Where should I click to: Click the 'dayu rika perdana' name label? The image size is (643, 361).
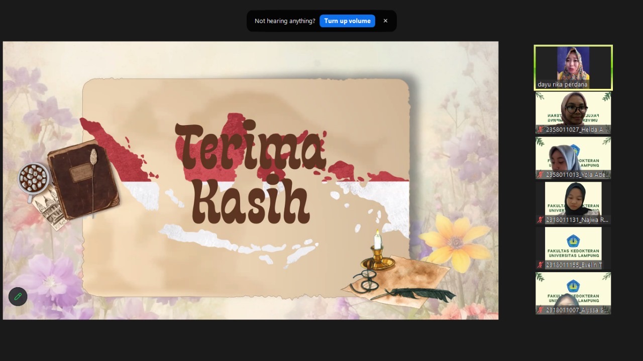click(562, 84)
